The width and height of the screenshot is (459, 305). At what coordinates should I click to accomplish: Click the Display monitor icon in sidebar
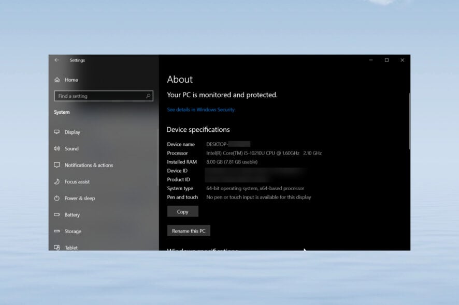pos(56,132)
